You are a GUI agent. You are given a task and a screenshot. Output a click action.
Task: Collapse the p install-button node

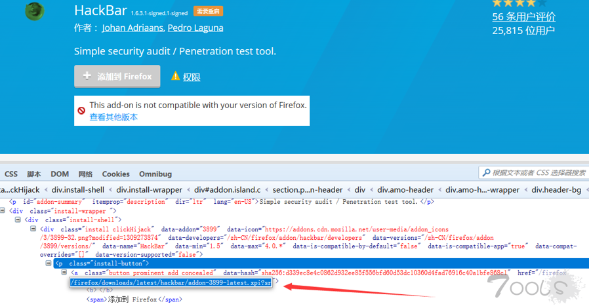click(49, 263)
